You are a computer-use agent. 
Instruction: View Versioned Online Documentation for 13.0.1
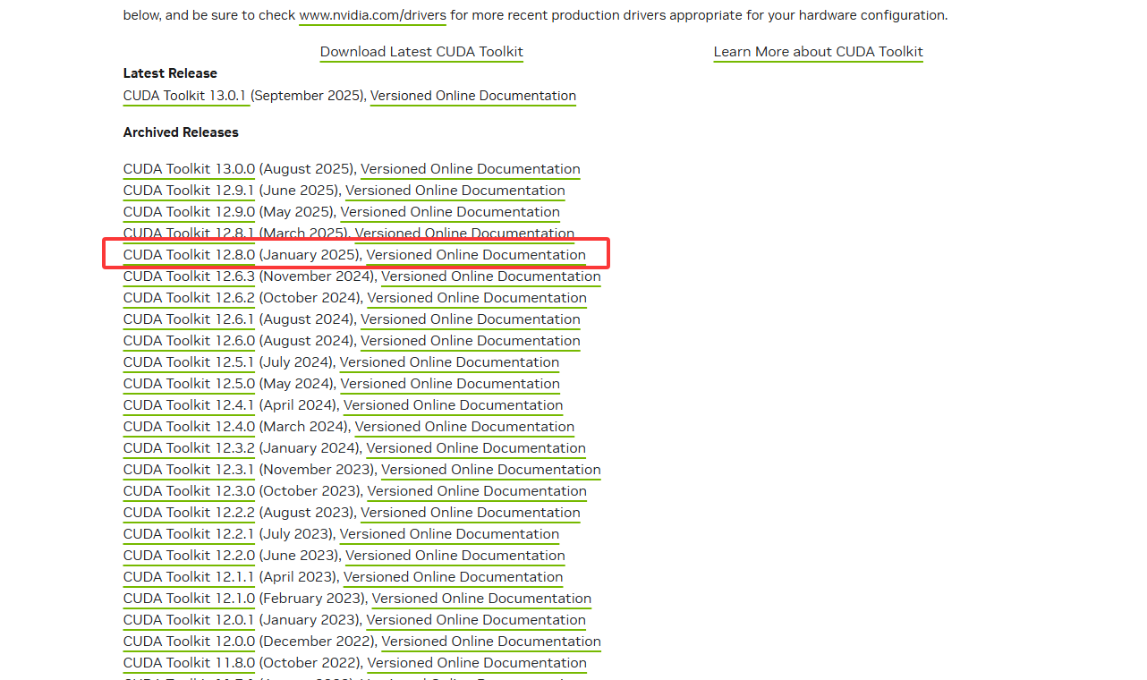(x=473, y=96)
